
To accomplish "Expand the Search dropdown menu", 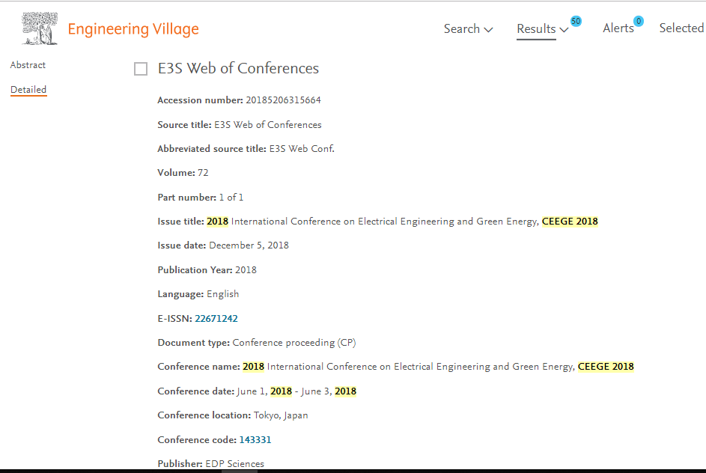I will click(x=468, y=29).
